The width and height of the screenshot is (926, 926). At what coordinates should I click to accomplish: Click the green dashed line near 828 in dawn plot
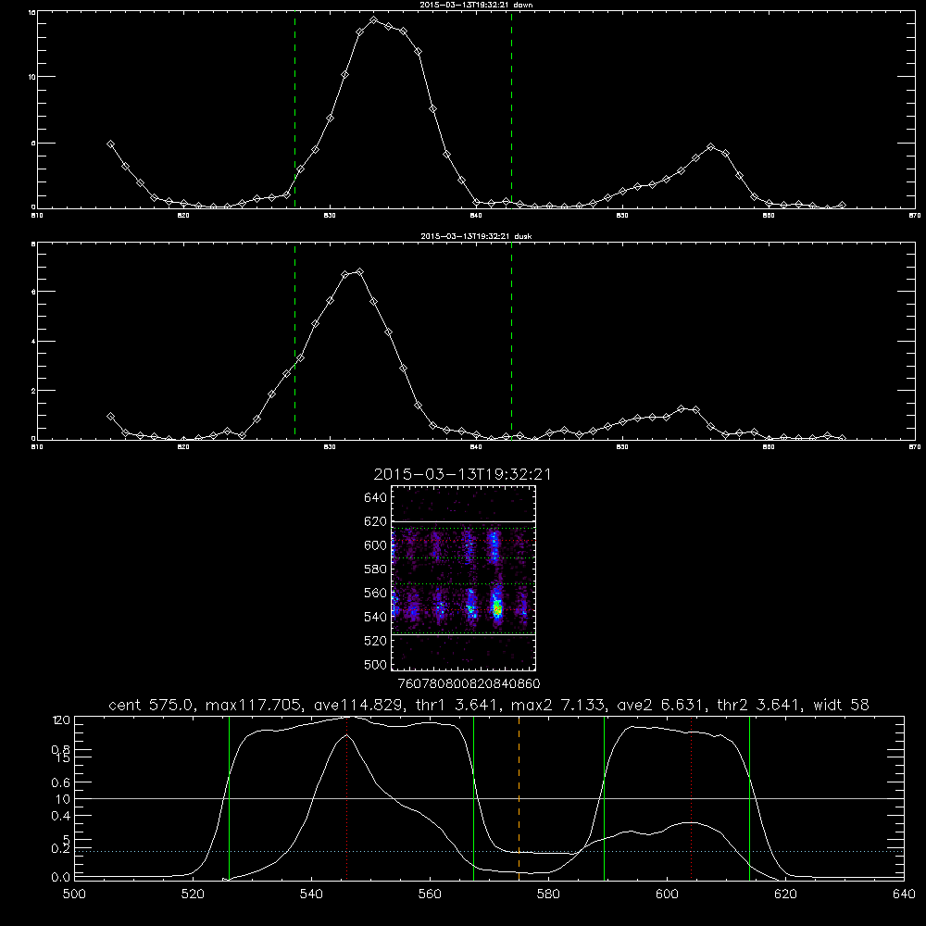pyautogui.click(x=294, y=110)
